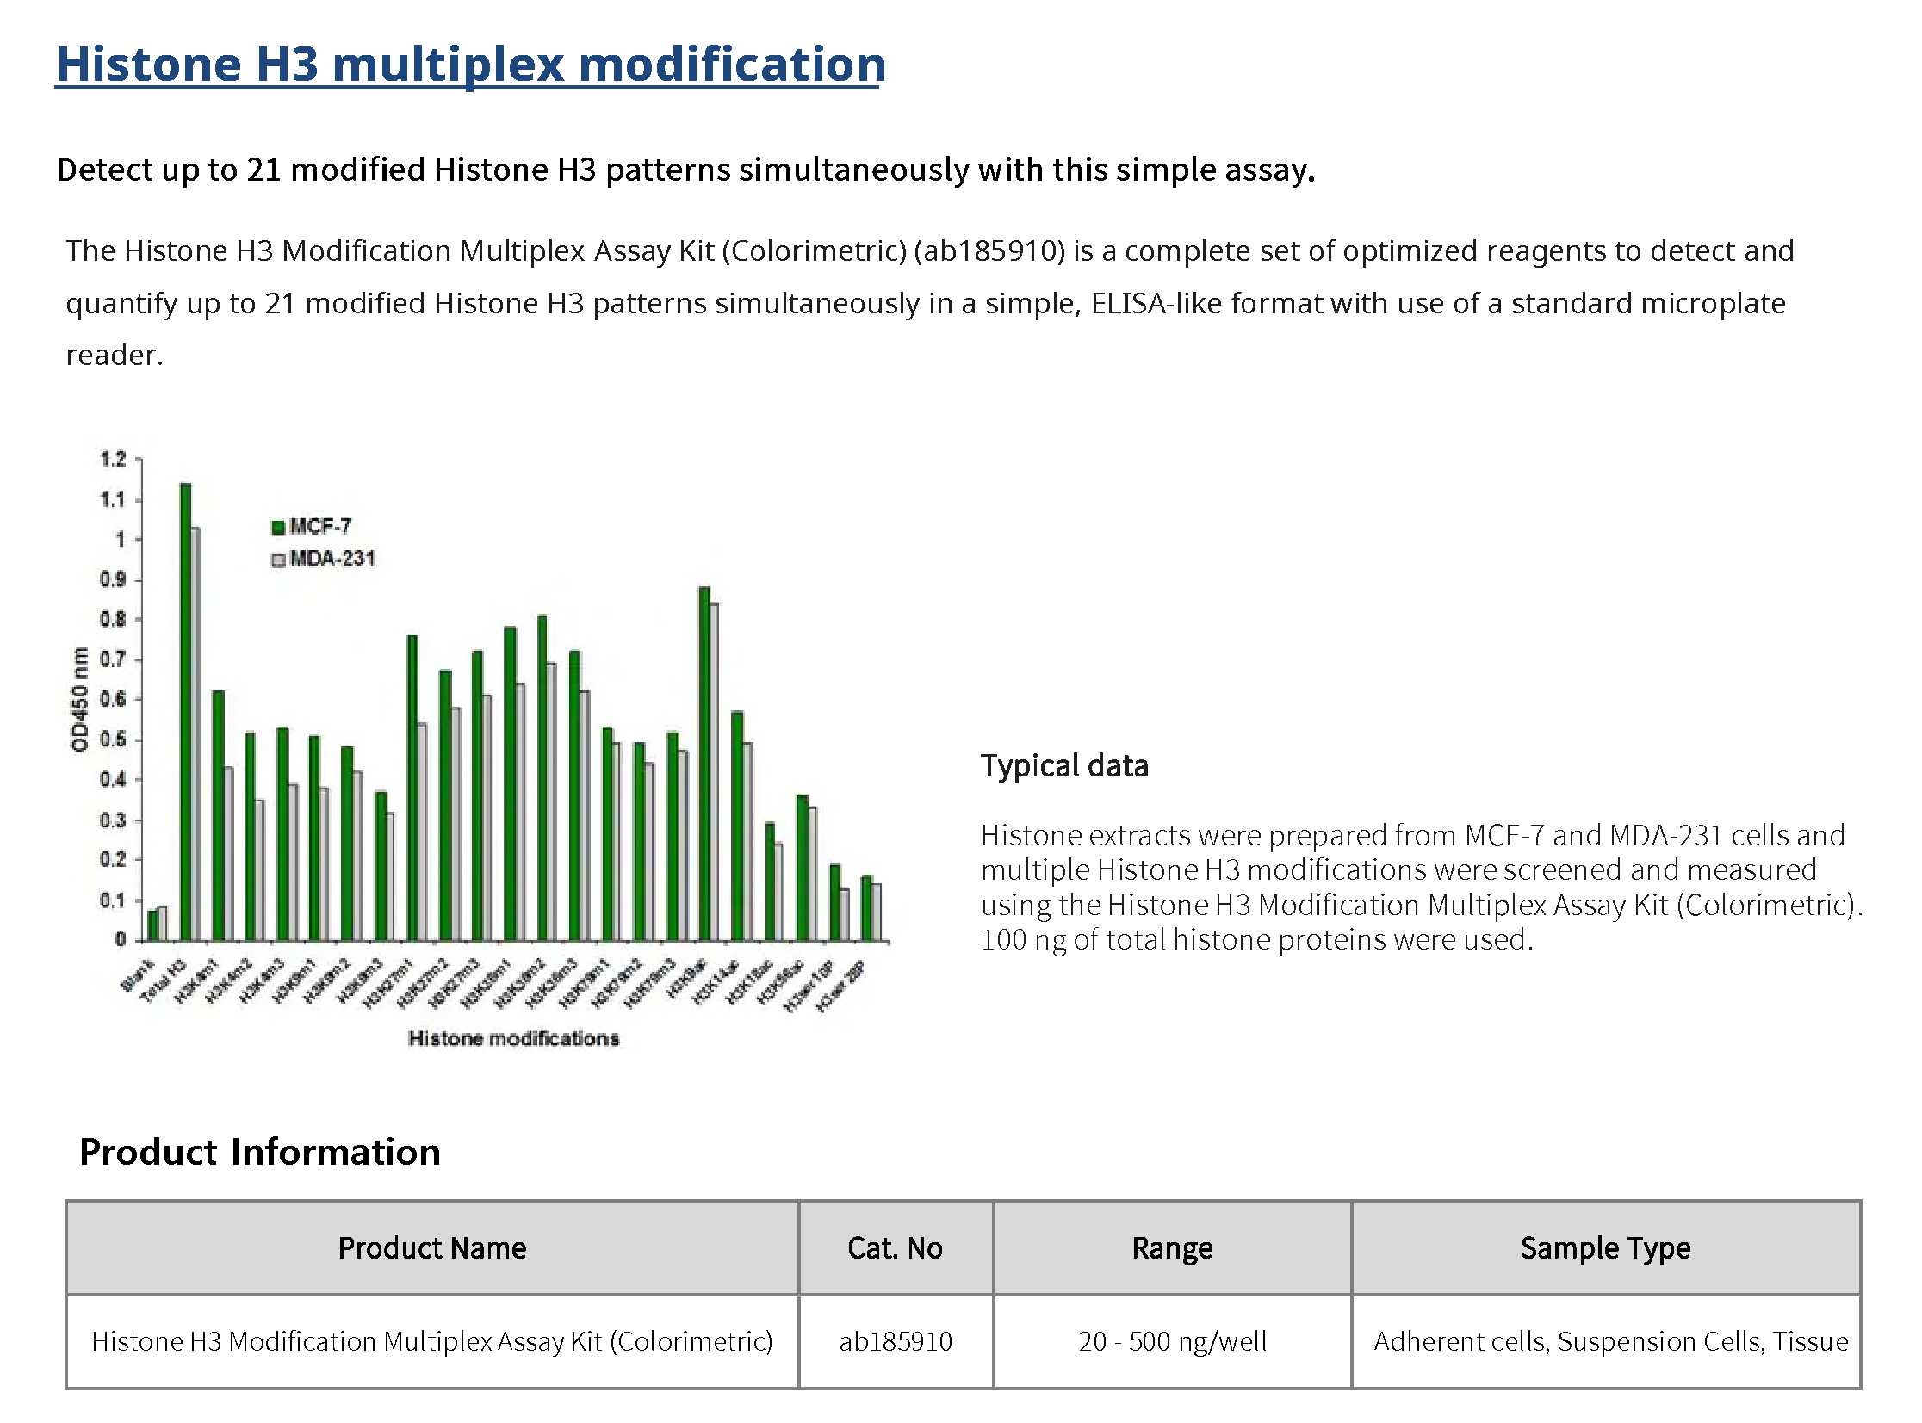Click the gray MDA-231 legend swatch
This screenshot has width=1922, height=1423.
[278, 560]
